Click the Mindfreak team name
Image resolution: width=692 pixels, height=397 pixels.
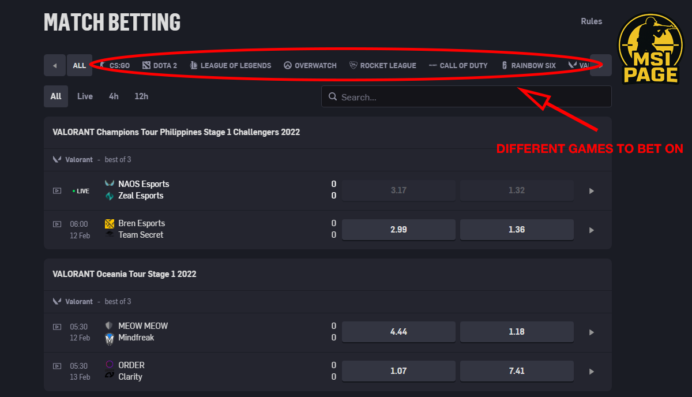(136, 338)
